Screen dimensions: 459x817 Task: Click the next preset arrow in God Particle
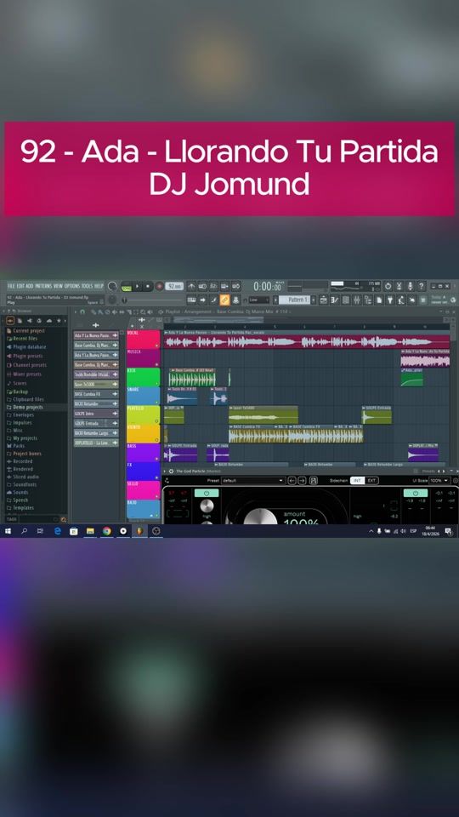click(x=302, y=480)
